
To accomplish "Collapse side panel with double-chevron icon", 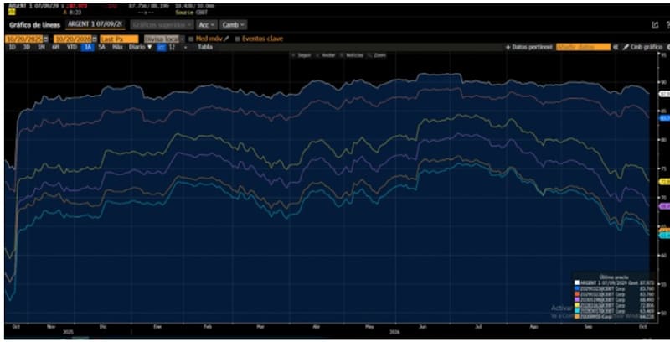I will 616,47.
